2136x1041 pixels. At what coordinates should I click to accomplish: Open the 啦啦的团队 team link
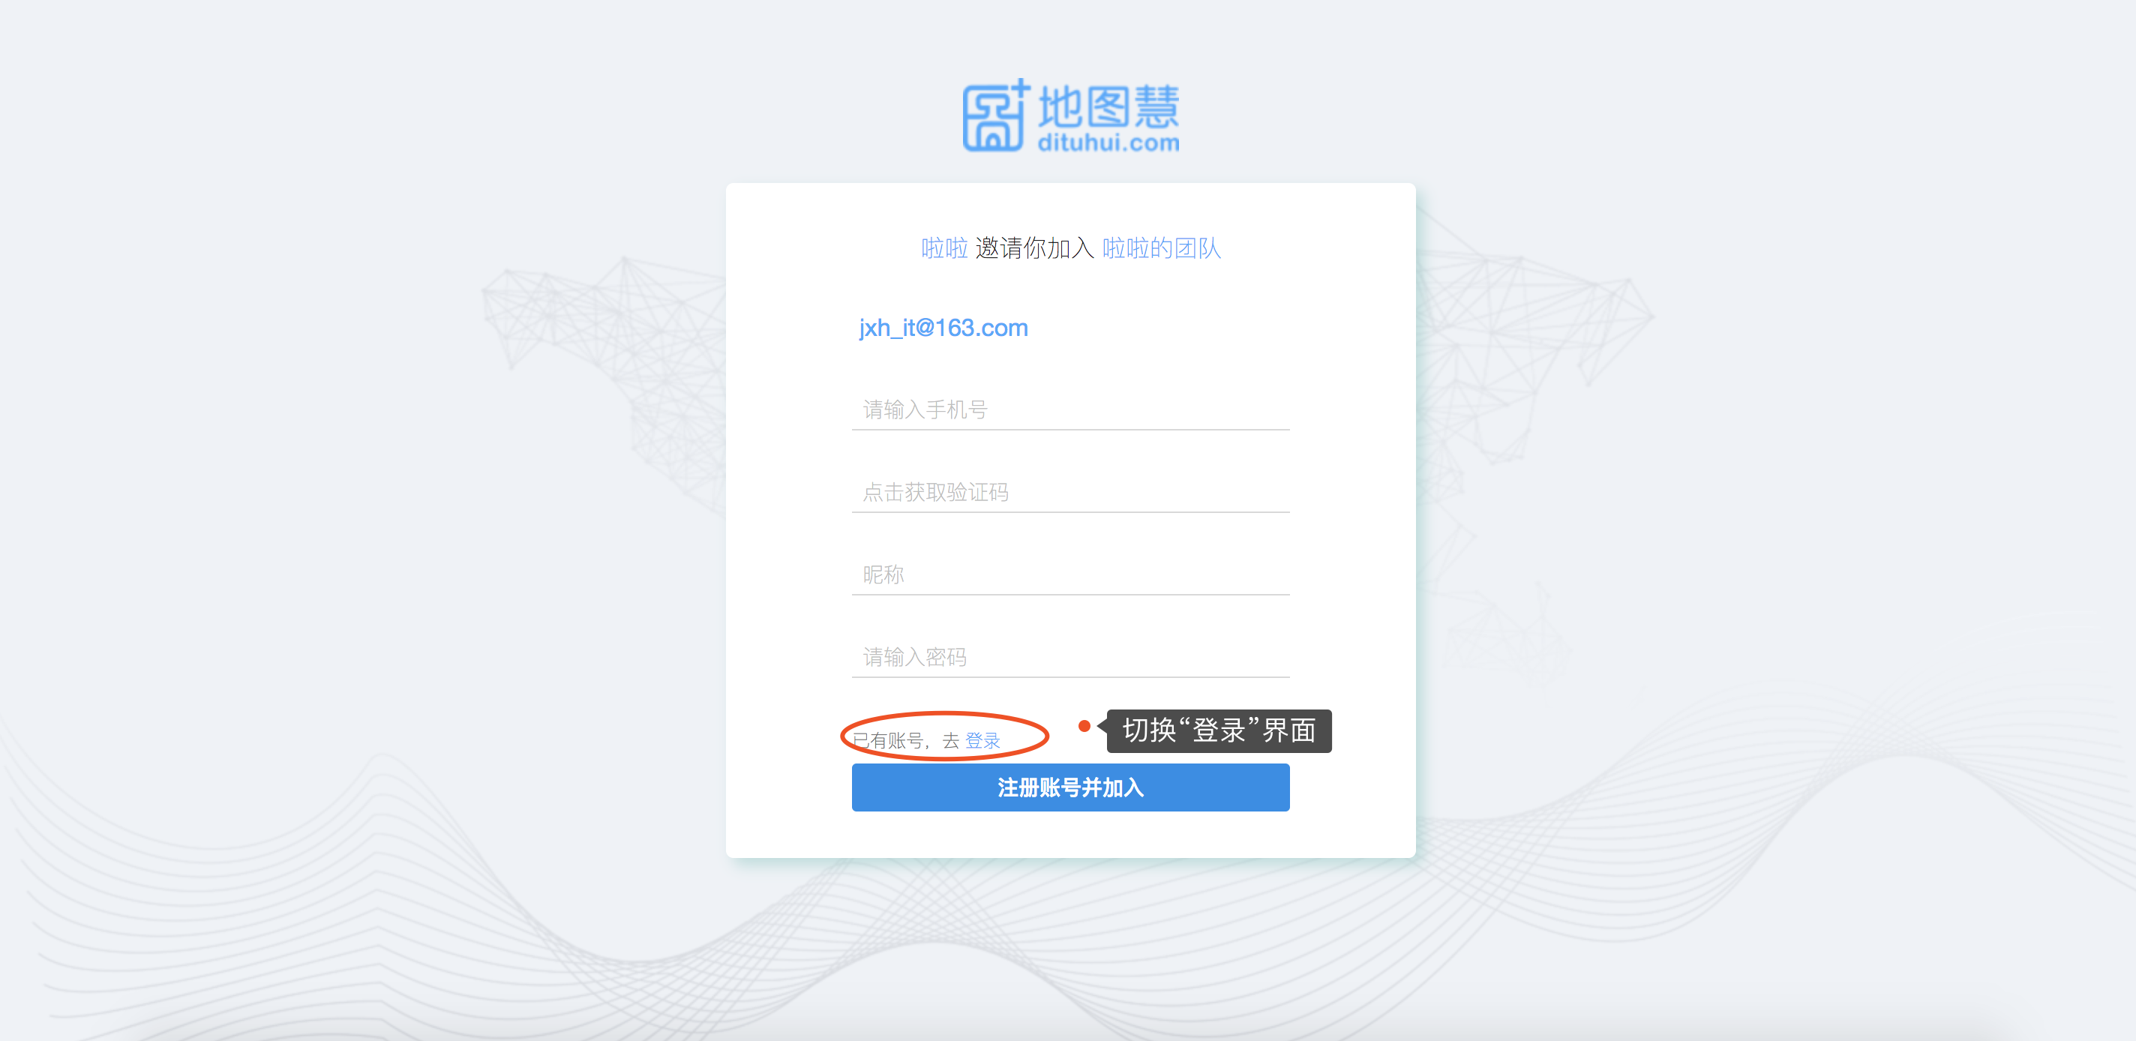[1161, 248]
